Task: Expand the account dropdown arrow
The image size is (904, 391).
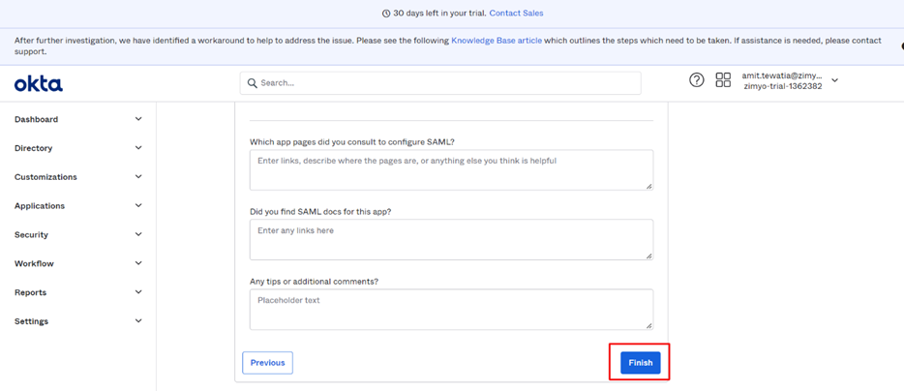Action: pyautogui.click(x=835, y=80)
